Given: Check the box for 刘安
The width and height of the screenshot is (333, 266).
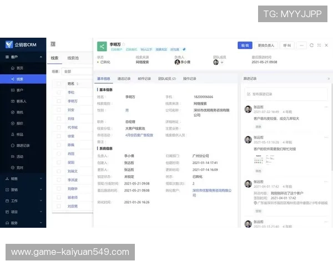Looking at the screenshot, I should 59,110.
